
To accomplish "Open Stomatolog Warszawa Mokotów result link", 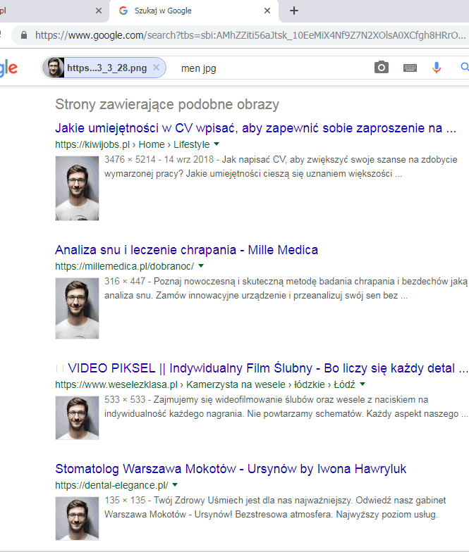I will tap(231, 469).
